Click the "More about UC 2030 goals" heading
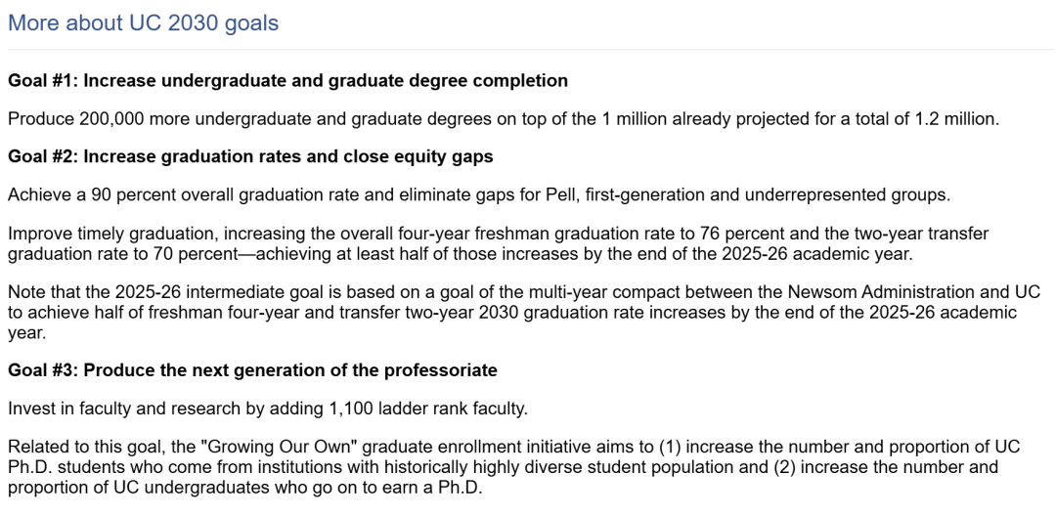 (143, 22)
